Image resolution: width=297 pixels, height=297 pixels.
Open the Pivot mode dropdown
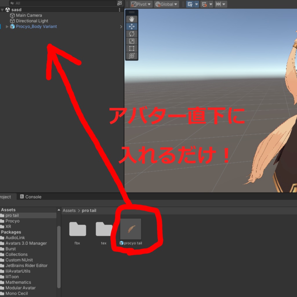click(141, 4)
